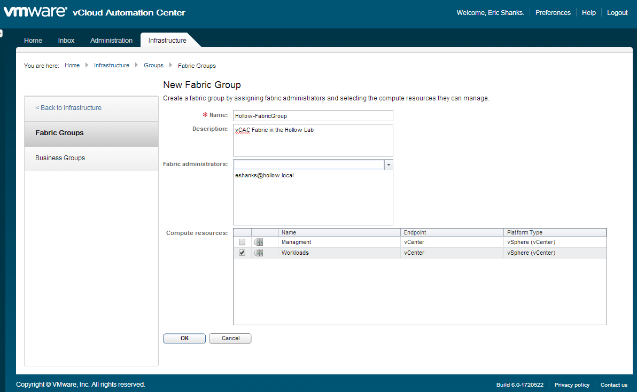Open the Inbox tab
The width and height of the screenshot is (637, 392).
pyautogui.click(x=66, y=41)
